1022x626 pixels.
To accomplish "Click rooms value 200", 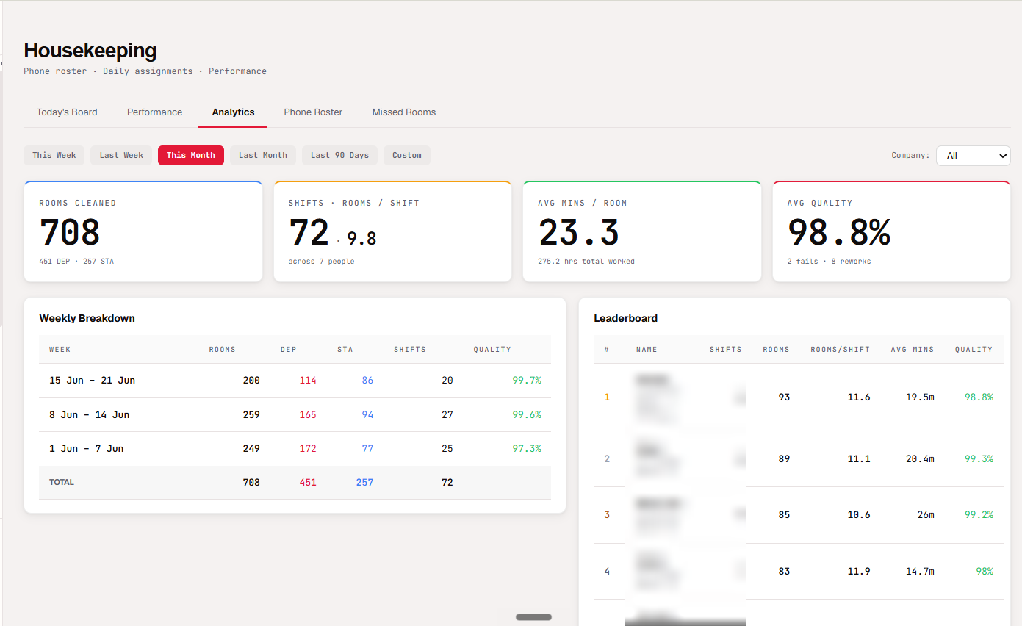I will (251, 381).
